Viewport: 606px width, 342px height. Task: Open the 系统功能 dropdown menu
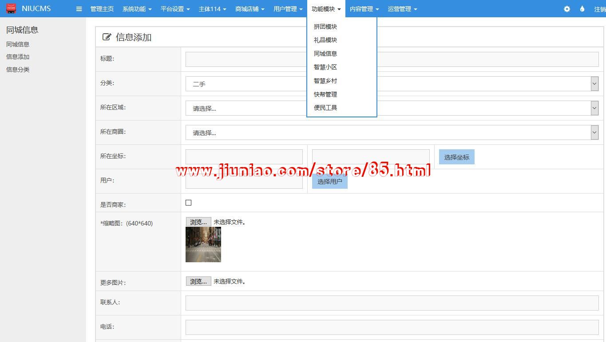coord(137,9)
